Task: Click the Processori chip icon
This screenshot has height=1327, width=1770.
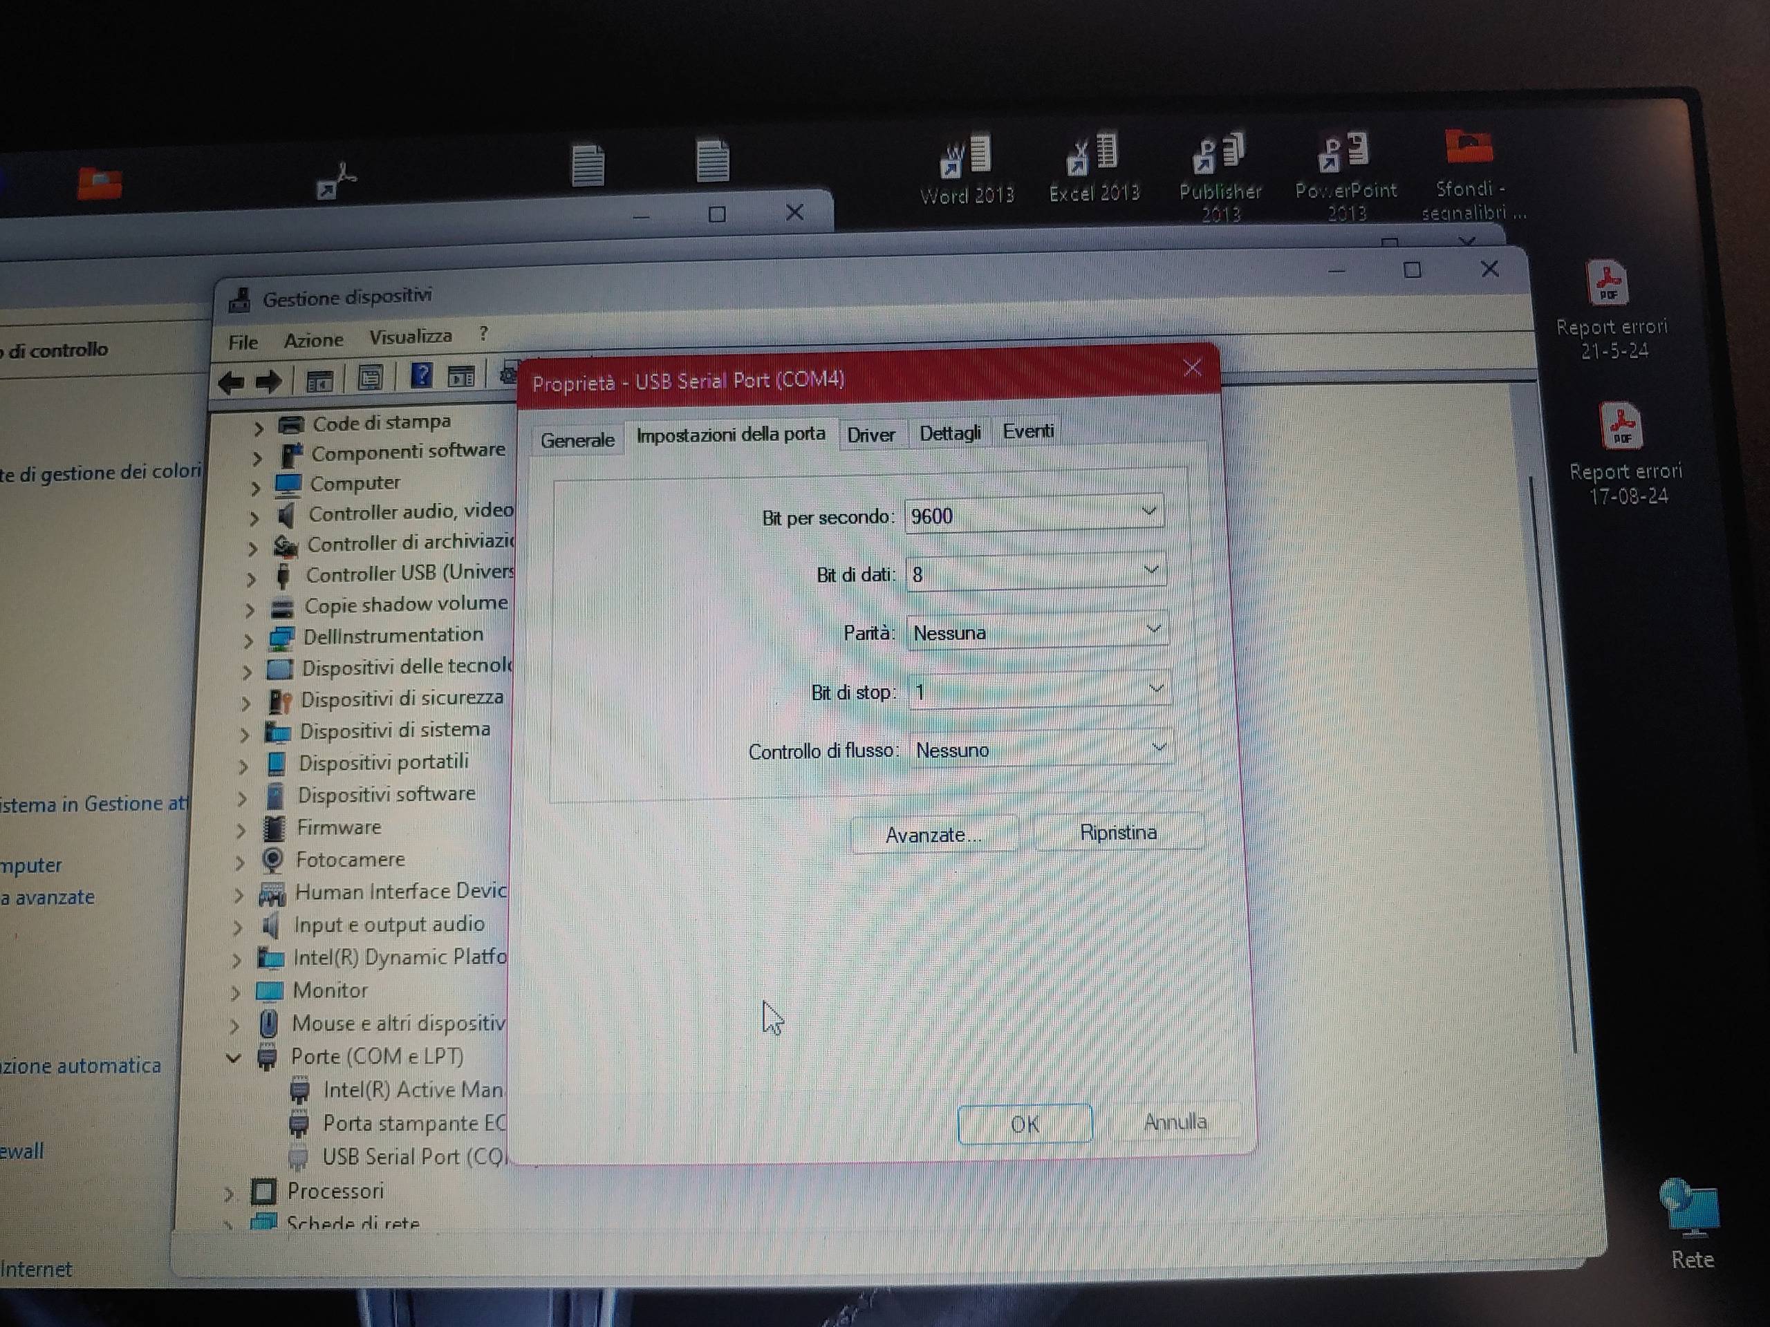Action: pyautogui.click(x=263, y=1191)
